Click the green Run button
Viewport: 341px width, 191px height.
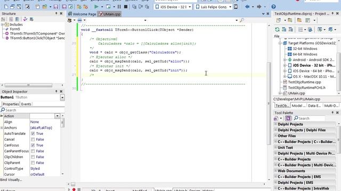pyautogui.click(x=96, y=7)
